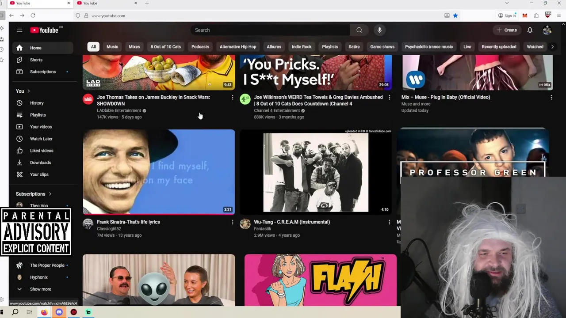Open options for Joe Wilkinson's Tea Towels video

click(x=389, y=97)
